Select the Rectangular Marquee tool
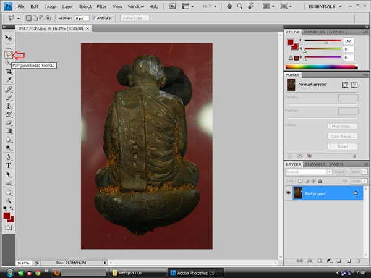The width and height of the screenshot is (371, 278). point(8,46)
